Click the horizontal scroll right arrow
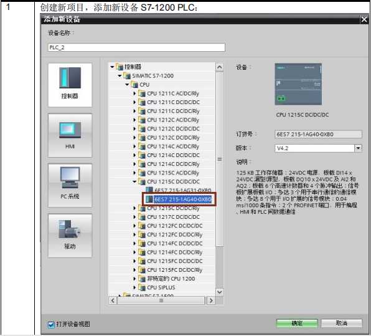The image size is (371, 336). pos(210,301)
